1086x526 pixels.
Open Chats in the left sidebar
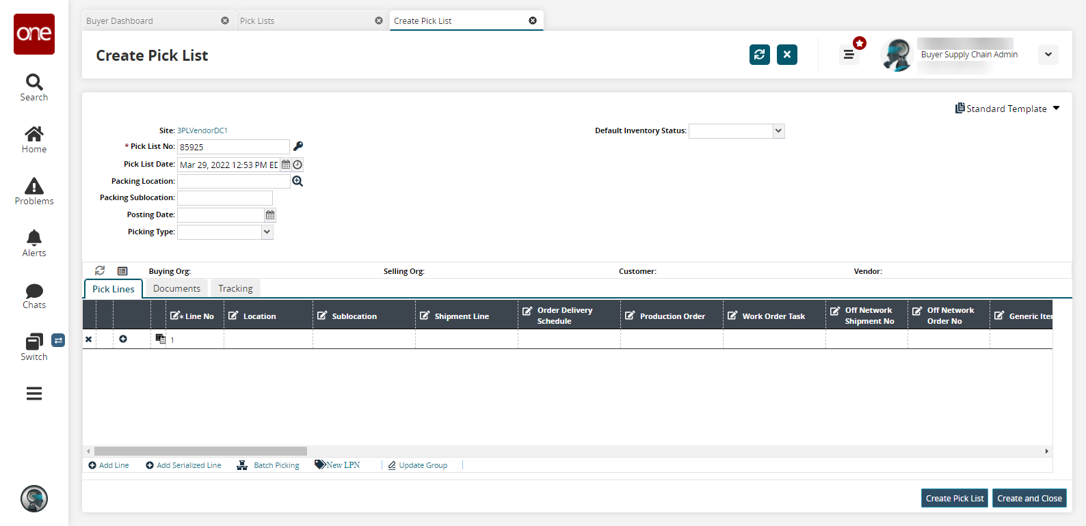(34, 296)
